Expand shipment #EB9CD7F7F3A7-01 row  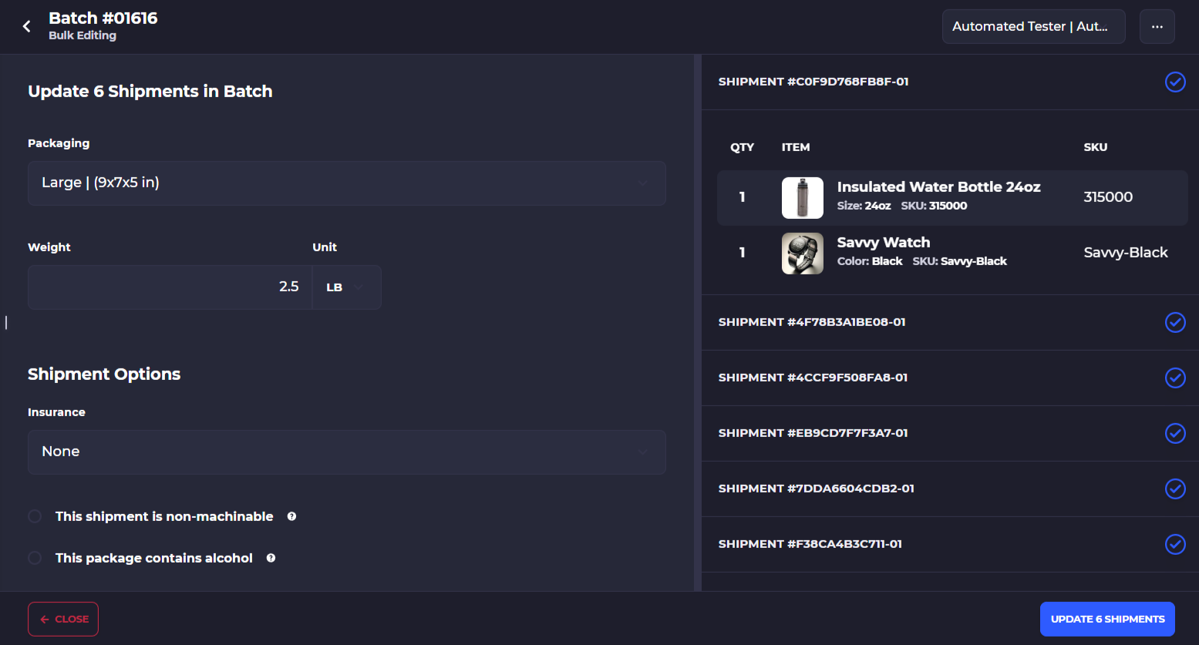pyautogui.click(x=950, y=433)
